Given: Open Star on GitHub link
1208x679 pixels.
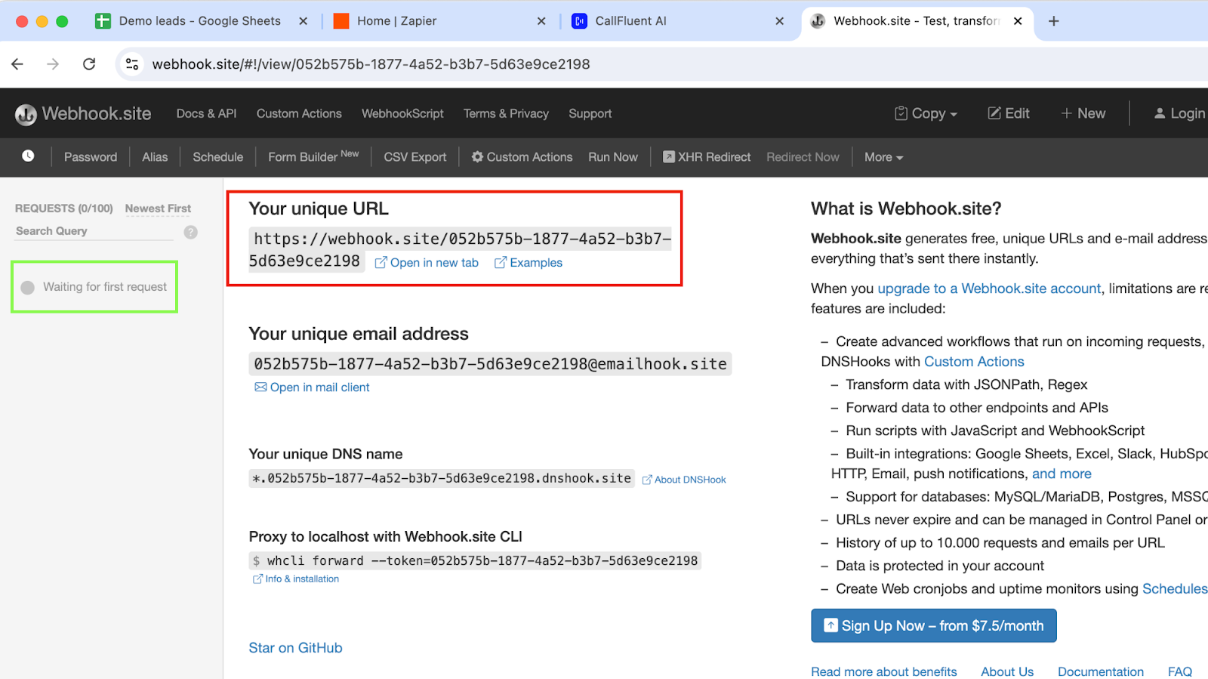Looking at the screenshot, I should click(x=295, y=648).
